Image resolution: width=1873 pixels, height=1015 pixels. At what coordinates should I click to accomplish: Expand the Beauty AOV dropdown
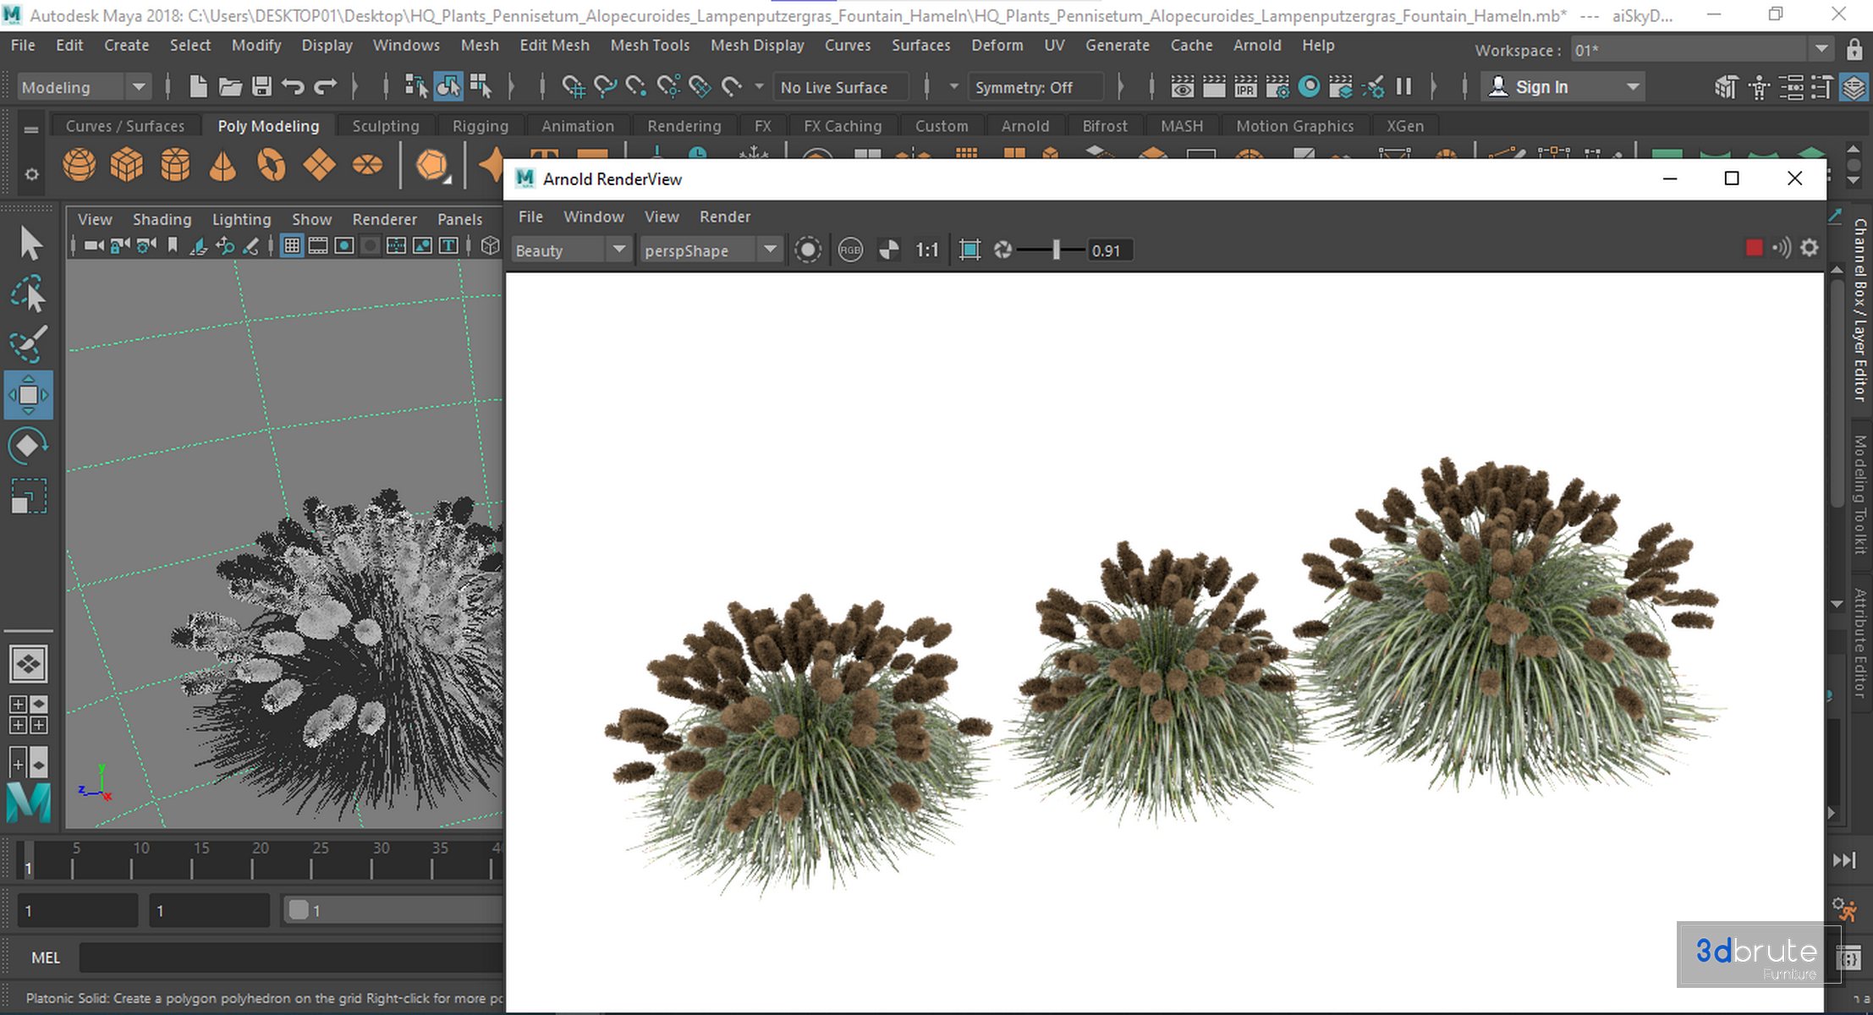[x=618, y=250]
